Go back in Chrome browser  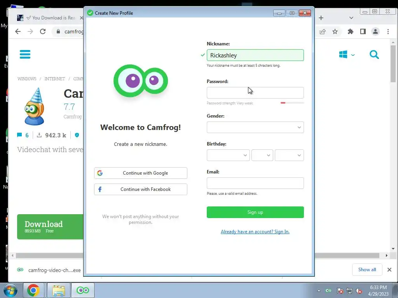(x=18, y=31)
